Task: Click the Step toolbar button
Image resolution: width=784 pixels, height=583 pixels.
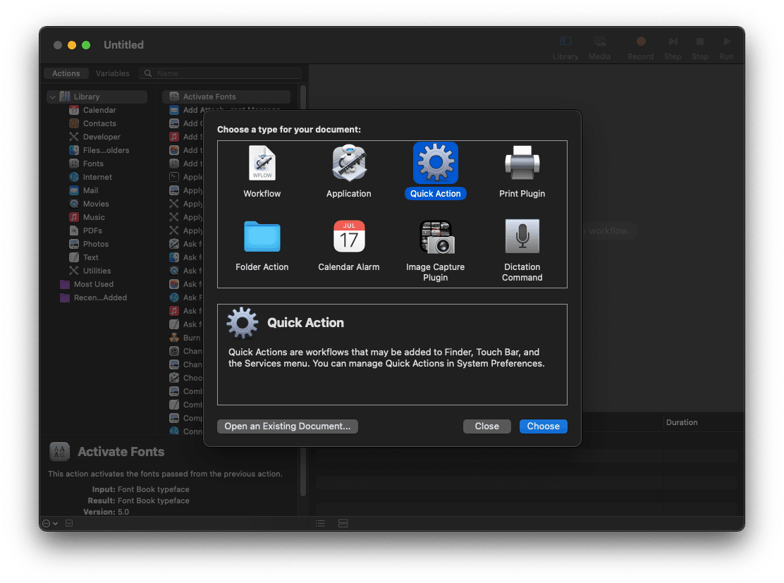Action: point(673,48)
